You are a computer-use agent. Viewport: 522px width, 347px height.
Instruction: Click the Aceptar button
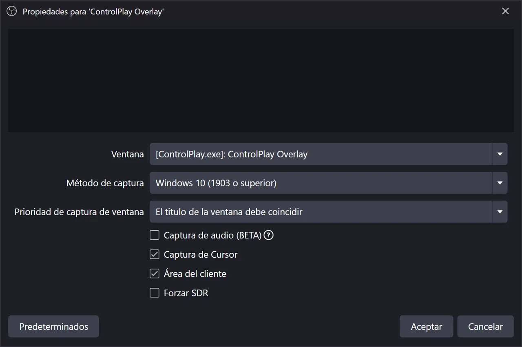coord(427,327)
